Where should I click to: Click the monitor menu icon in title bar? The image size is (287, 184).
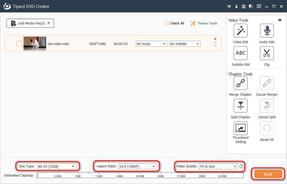pos(259,7)
